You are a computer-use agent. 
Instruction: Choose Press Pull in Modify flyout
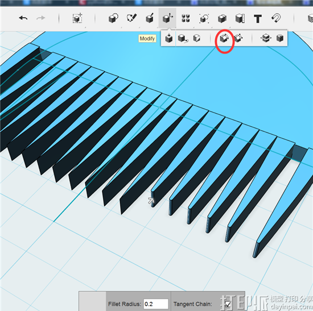pyautogui.click(x=169, y=38)
